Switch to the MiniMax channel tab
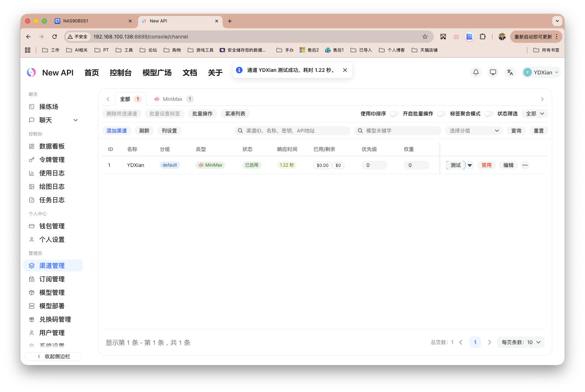 click(173, 99)
